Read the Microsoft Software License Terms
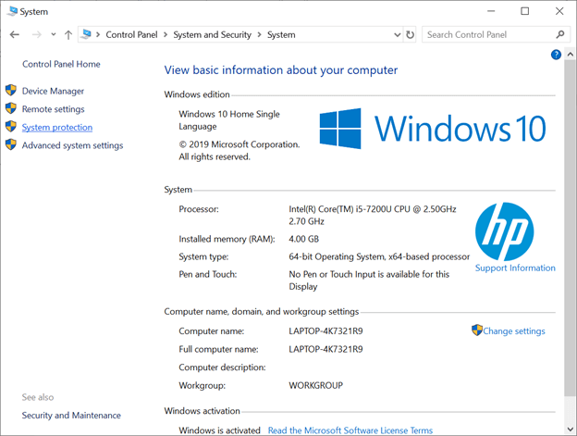Screen dimensions: 577x436 coord(350,430)
